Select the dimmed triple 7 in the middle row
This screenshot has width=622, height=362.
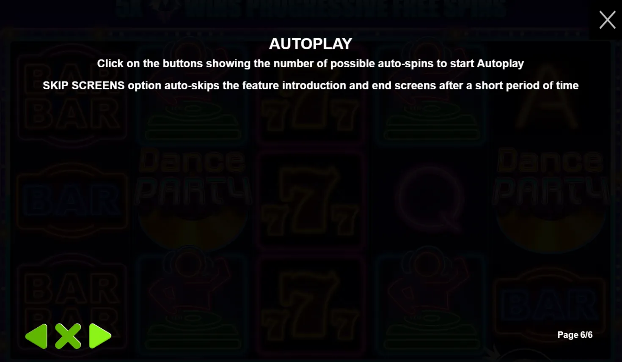(x=311, y=201)
